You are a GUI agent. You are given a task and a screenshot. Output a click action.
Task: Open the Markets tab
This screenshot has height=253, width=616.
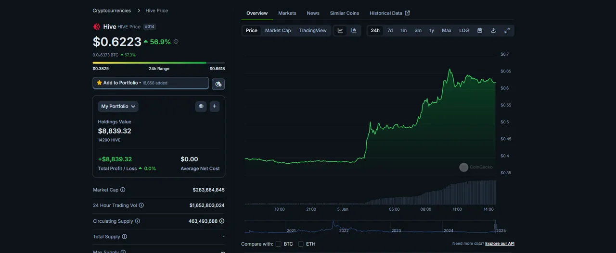click(x=287, y=13)
